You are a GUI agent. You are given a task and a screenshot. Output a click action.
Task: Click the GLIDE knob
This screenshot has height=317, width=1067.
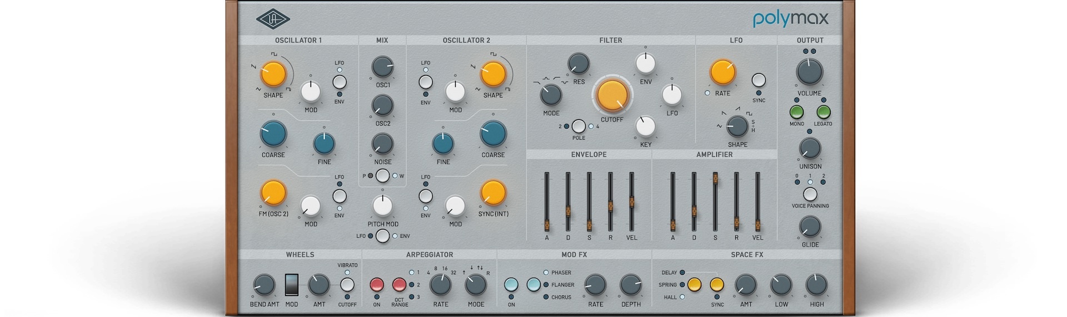pos(810,227)
